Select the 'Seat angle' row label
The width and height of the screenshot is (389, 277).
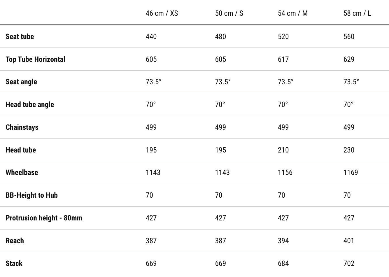(21, 82)
